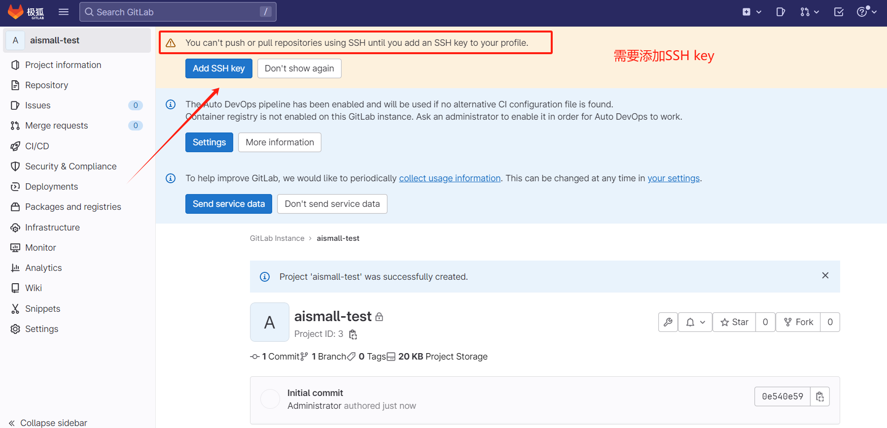
Task: Open the help menu dropdown
Action: [x=867, y=12]
